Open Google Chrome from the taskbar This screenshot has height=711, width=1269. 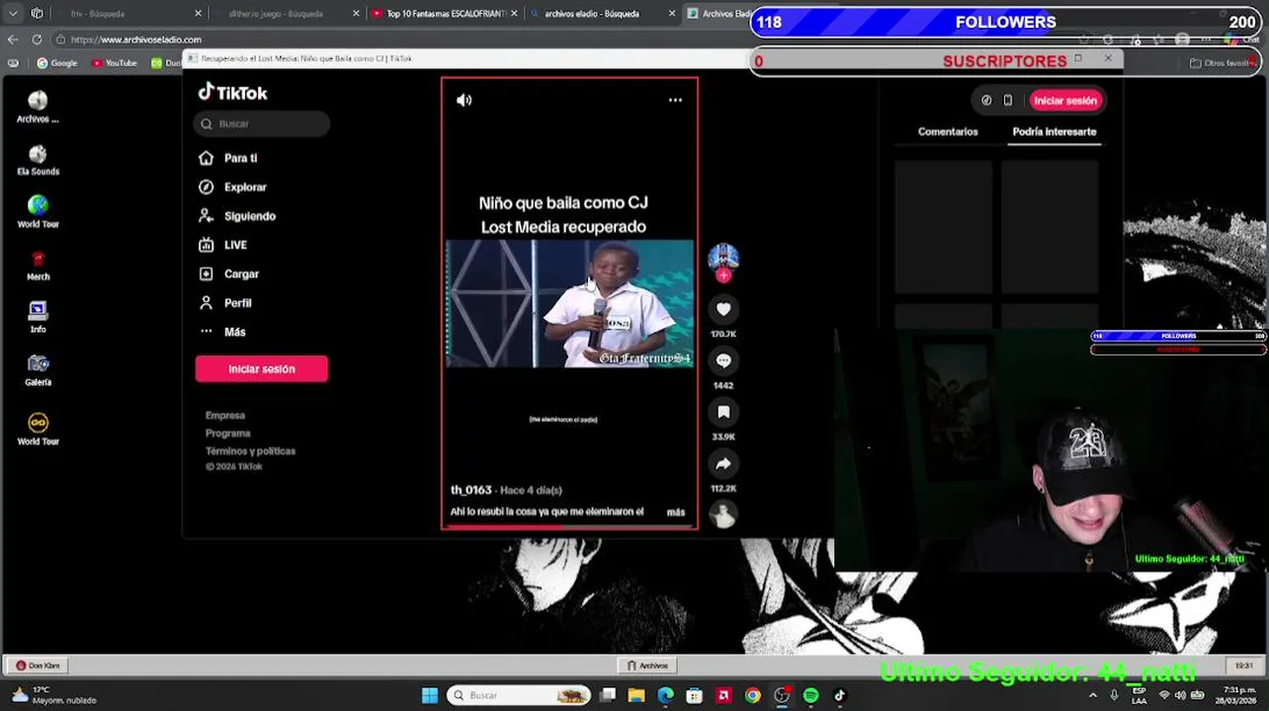click(753, 695)
